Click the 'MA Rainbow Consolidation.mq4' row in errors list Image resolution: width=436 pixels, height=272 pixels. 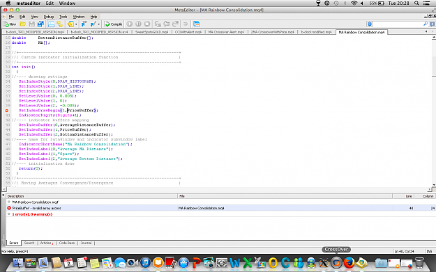(36, 202)
